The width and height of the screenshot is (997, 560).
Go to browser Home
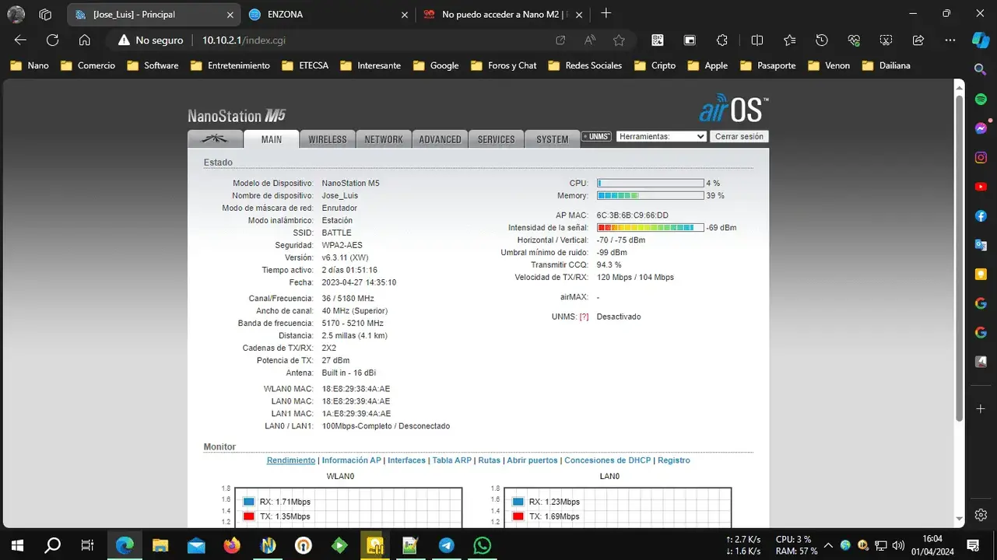click(x=85, y=40)
